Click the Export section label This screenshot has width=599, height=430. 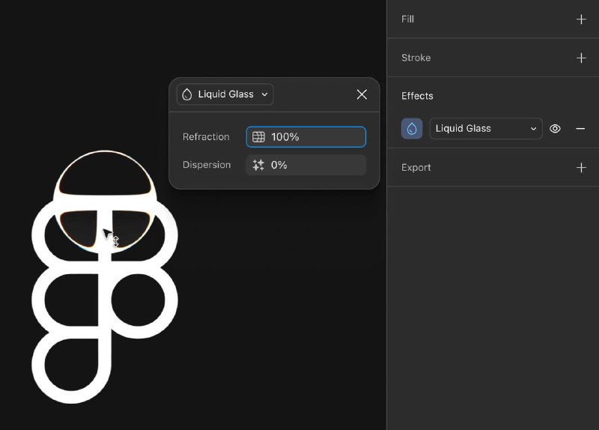(x=416, y=167)
